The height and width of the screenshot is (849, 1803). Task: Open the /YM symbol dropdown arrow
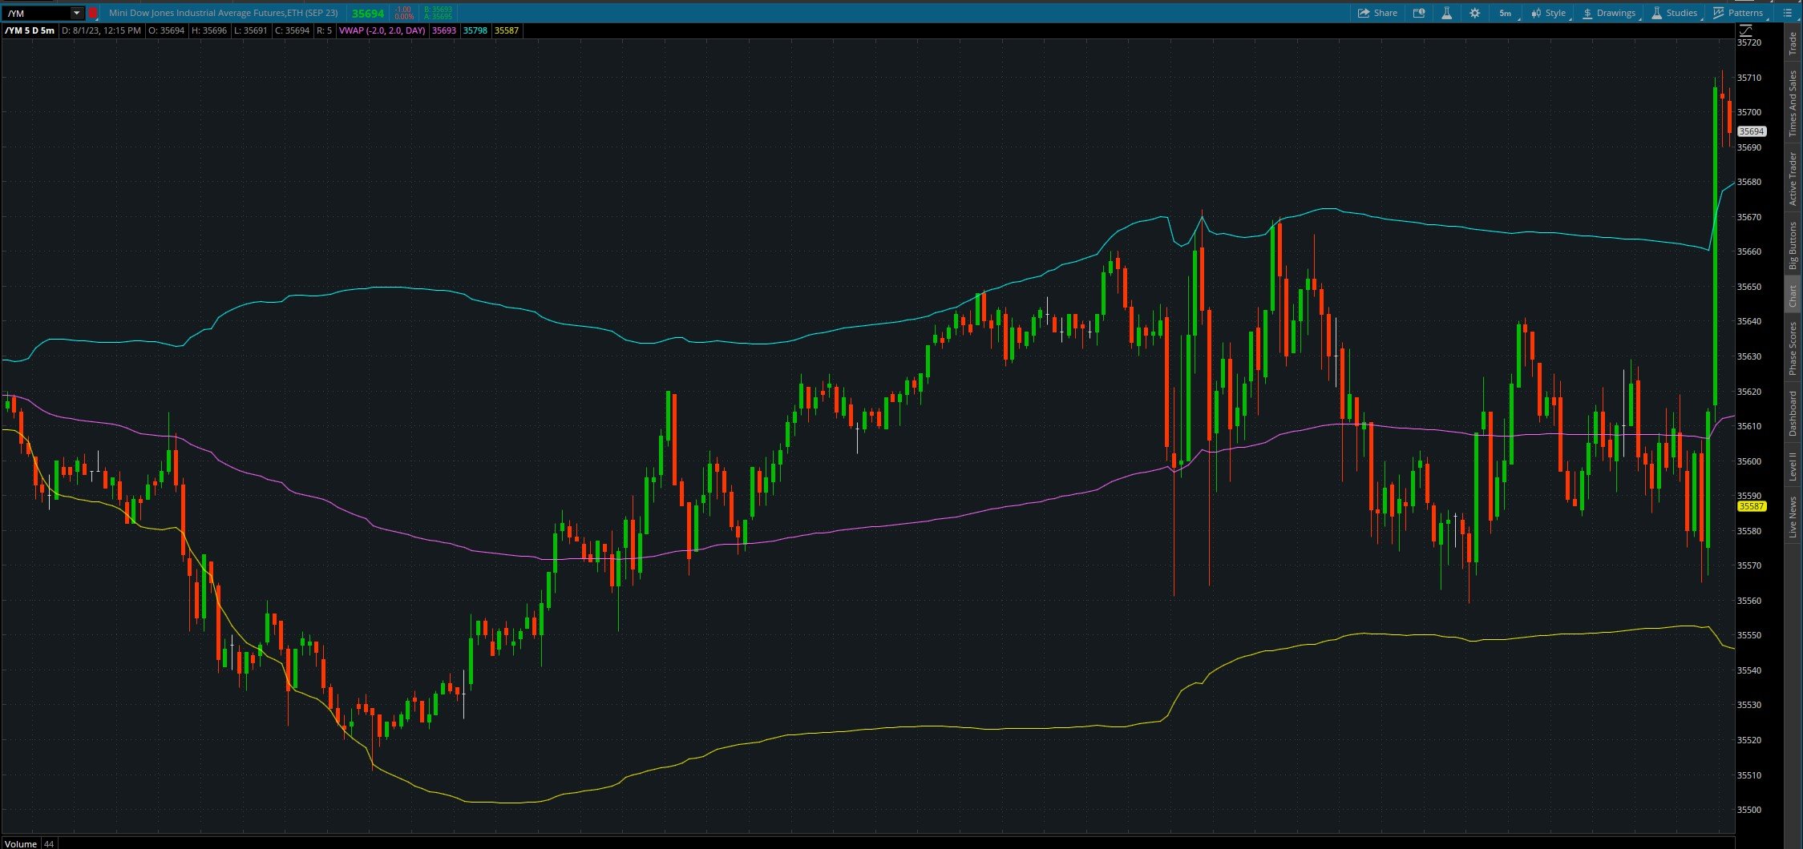[77, 13]
